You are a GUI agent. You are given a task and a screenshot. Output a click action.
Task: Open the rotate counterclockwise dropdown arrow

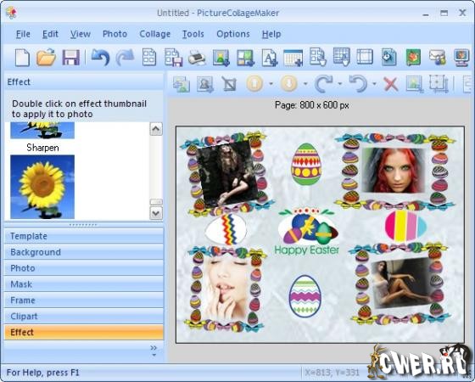coord(374,84)
